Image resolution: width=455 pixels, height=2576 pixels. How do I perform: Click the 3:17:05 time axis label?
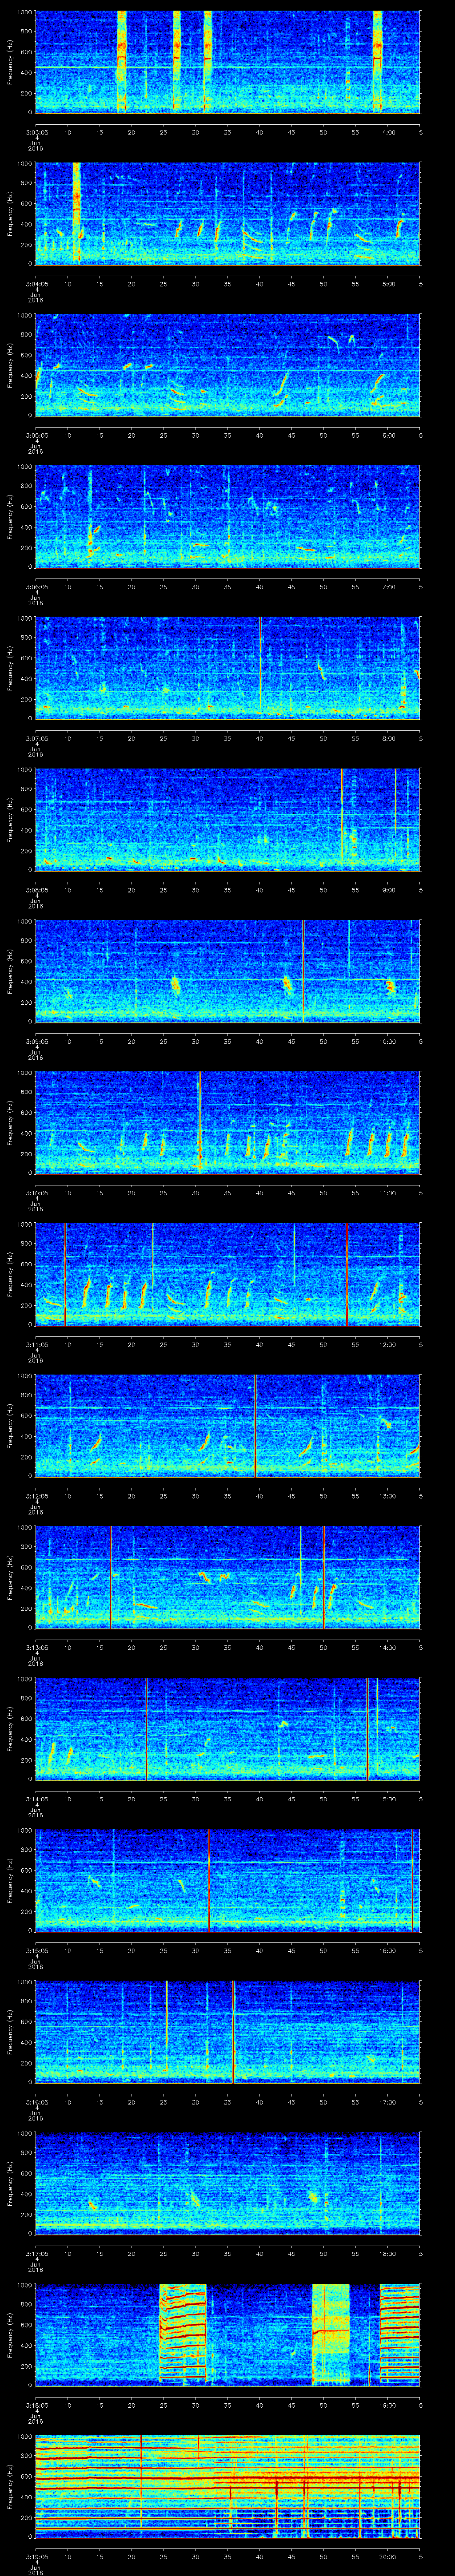[36, 2253]
